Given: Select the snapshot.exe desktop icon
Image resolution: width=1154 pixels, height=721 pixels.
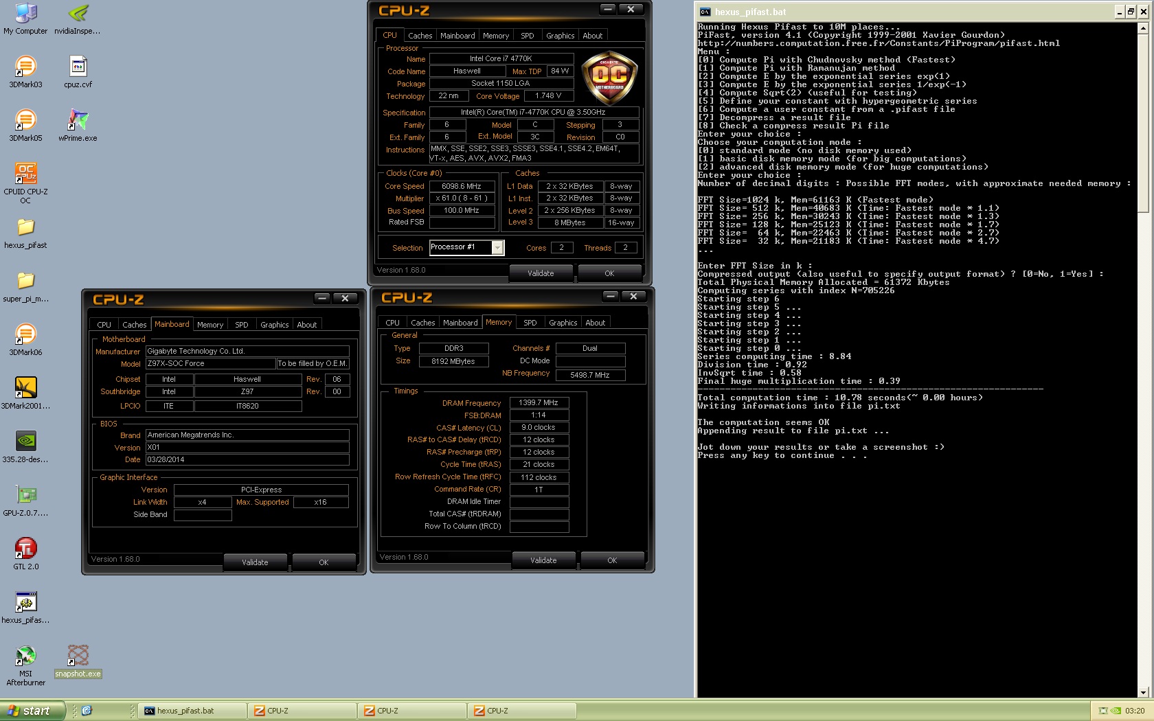Looking at the screenshot, I should pos(78,661).
